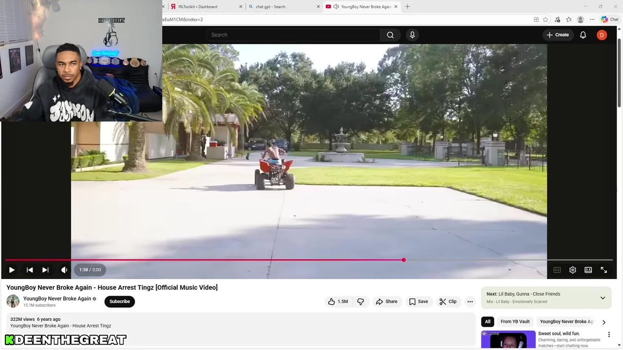The image size is (623, 350).
Task: Open the Create menu
Action: pos(557,35)
